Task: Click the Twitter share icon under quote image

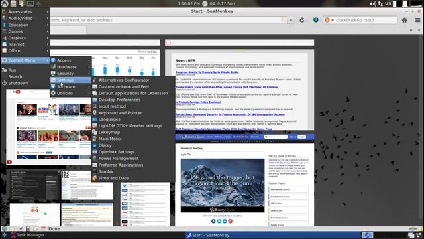Action: point(219,221)
